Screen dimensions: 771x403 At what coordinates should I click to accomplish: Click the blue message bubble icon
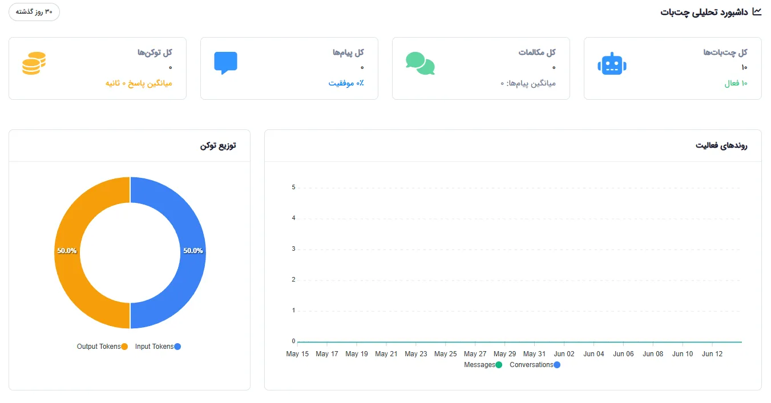pos(225,63)
